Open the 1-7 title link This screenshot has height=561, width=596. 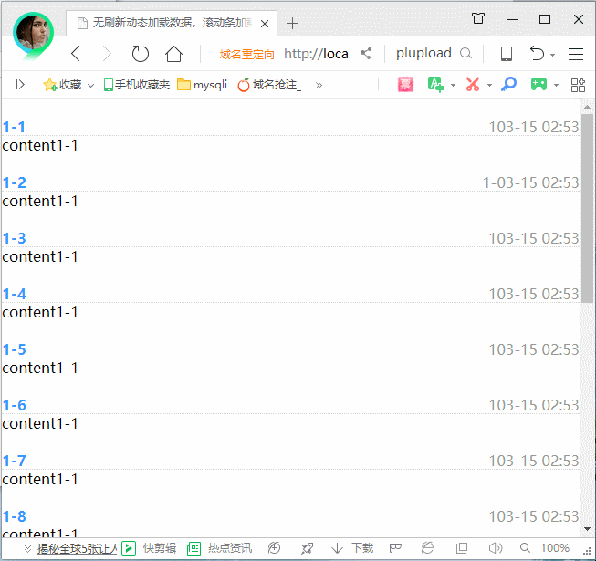[x=14, y=461]
